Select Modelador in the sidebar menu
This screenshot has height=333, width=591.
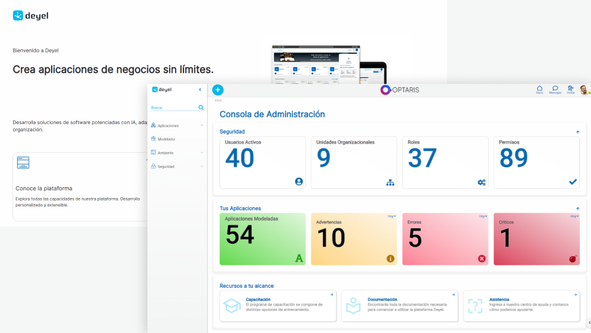click(166, 139)
